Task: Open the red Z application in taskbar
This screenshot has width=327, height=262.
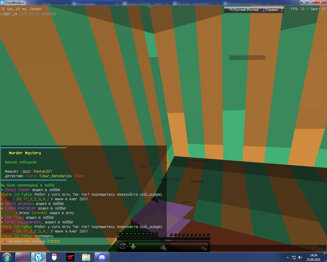Action: (70, 257)
